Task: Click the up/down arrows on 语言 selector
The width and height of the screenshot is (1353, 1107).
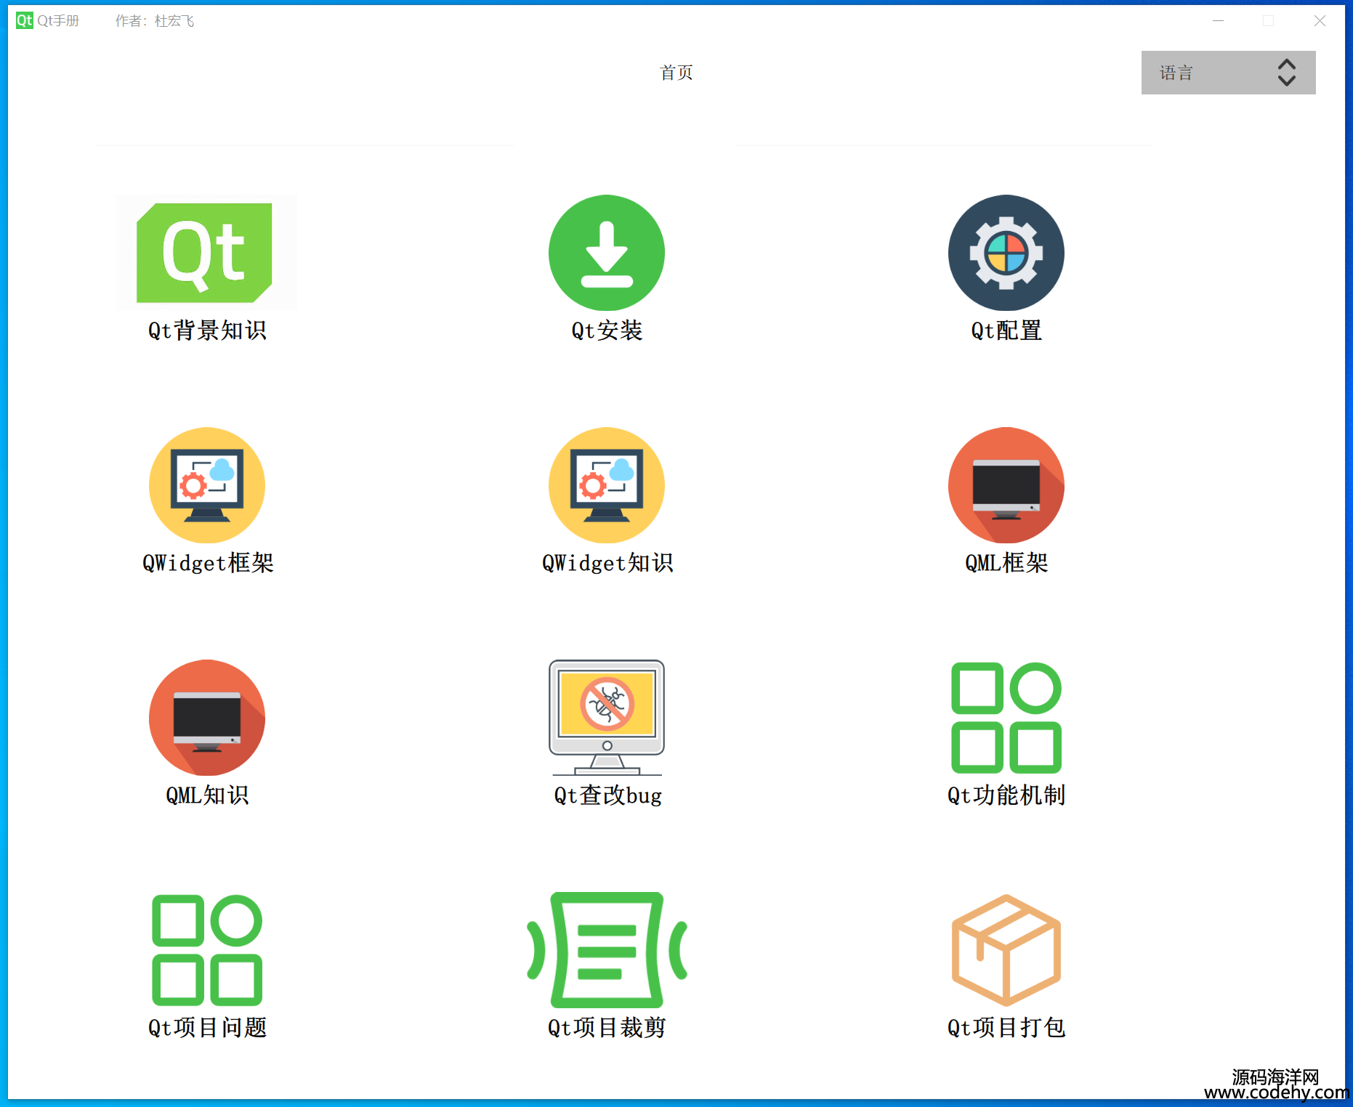Action: point(1287,73)
